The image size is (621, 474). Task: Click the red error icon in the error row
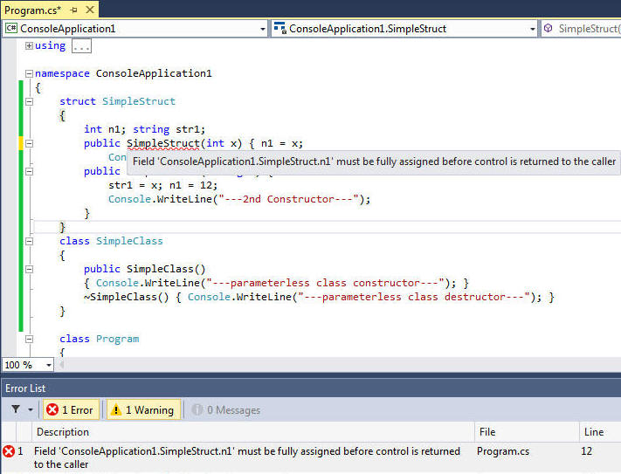(x=9, y=451)
